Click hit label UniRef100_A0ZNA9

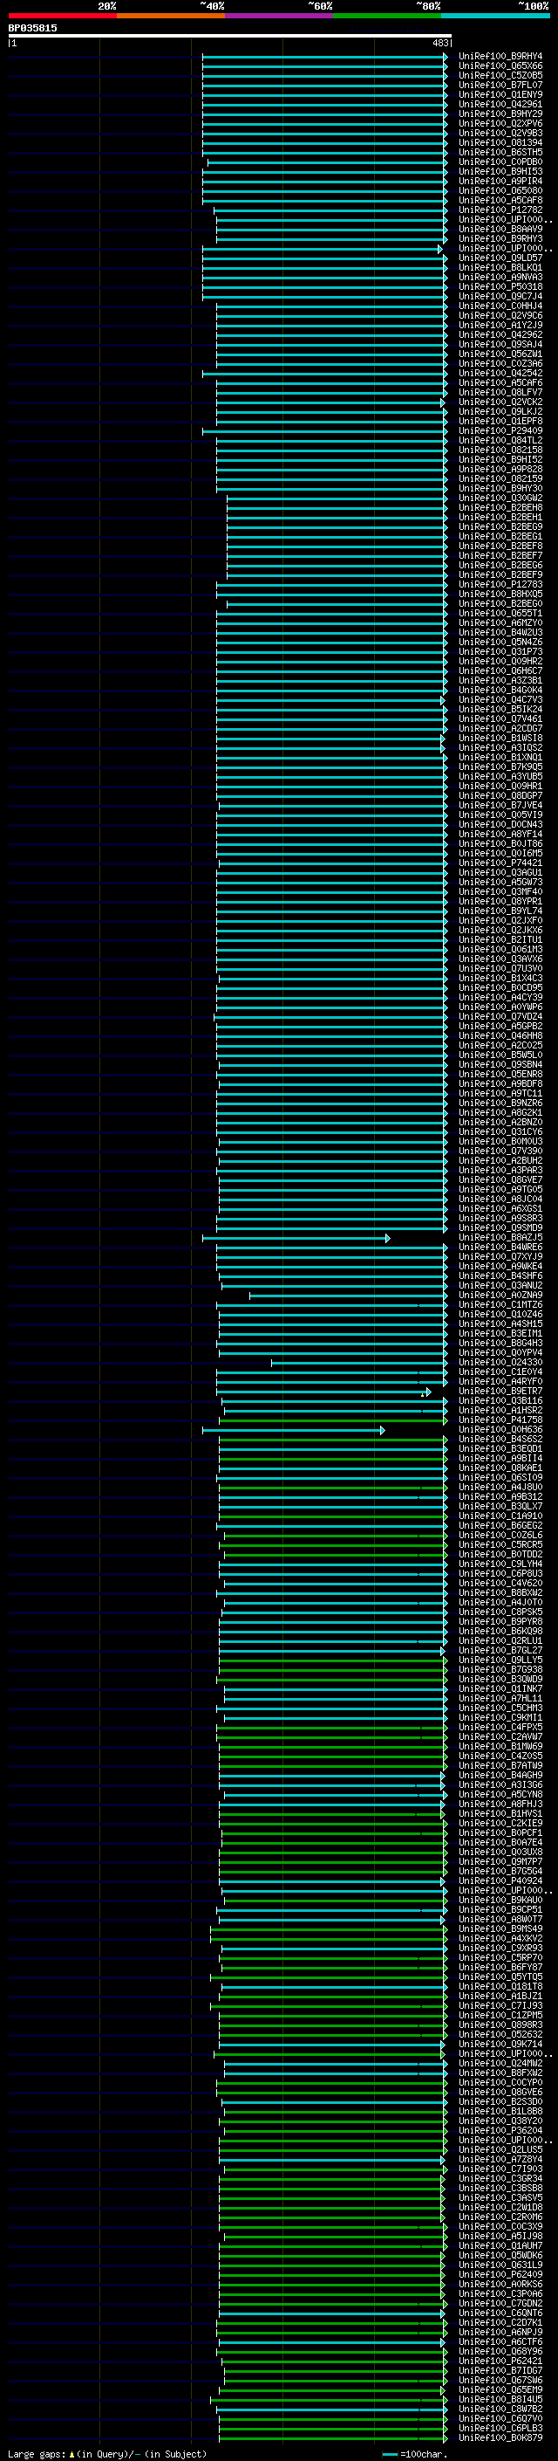pyautogui.click(x=500, y=1296)
